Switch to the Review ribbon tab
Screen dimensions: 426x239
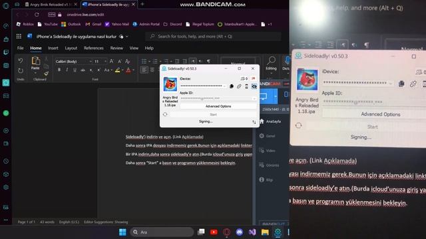(x=116, y=48)
